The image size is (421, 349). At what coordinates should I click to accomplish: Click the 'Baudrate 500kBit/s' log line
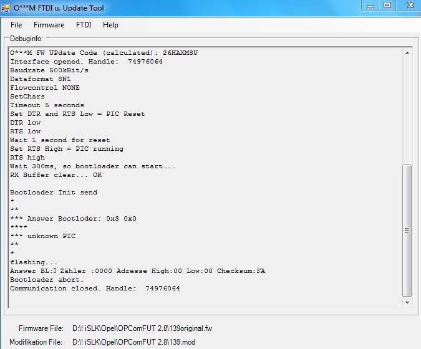[49, 70]
